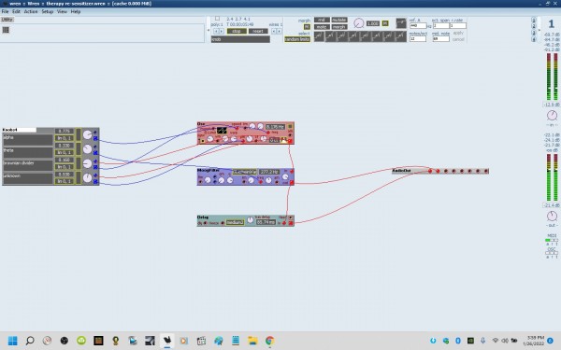The width and height of the screenshot is (561, 350).
Task: Click the theta knob in the Knobs4 module
Action: click(x=87, y=149)
